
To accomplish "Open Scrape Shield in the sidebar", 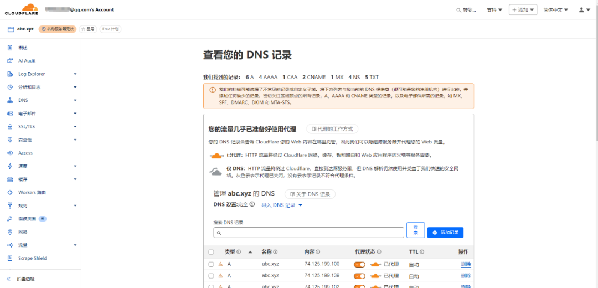I will pyautogui.click(x=33, y=258).
